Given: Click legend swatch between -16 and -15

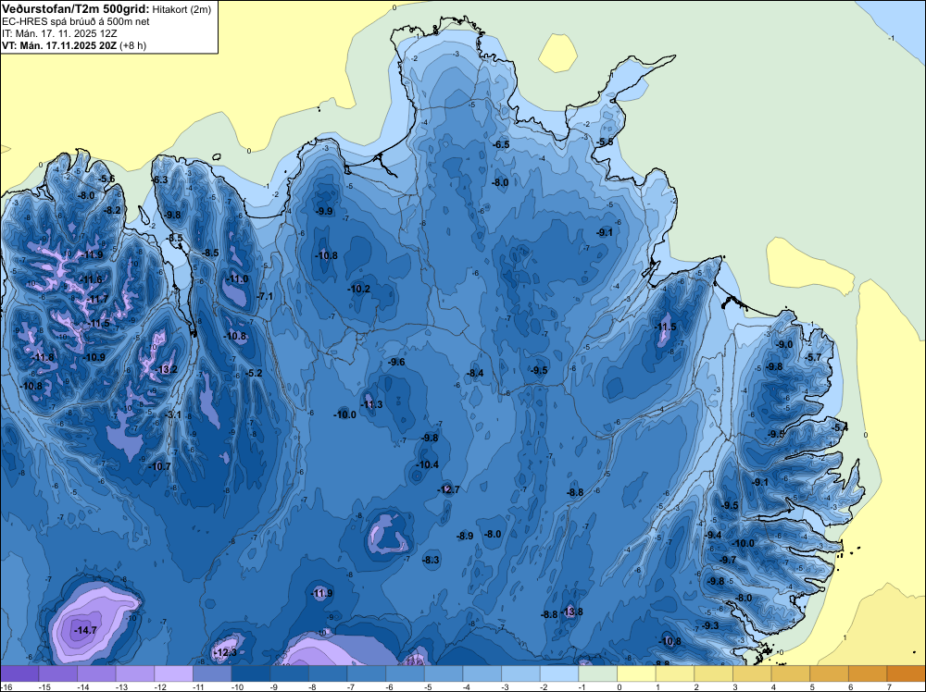Looking at the screenshot, I should (19, 673).
